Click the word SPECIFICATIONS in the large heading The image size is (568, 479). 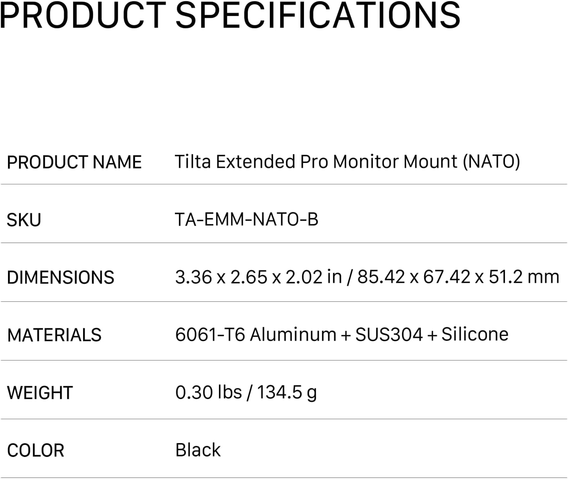point(318,15)
